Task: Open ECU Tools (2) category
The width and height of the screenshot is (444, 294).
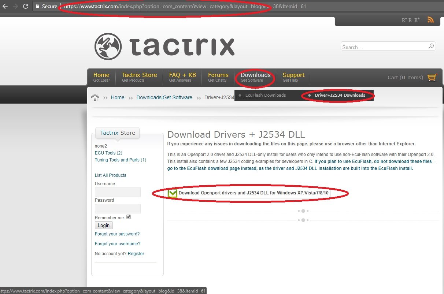Action: pos(108,153)
